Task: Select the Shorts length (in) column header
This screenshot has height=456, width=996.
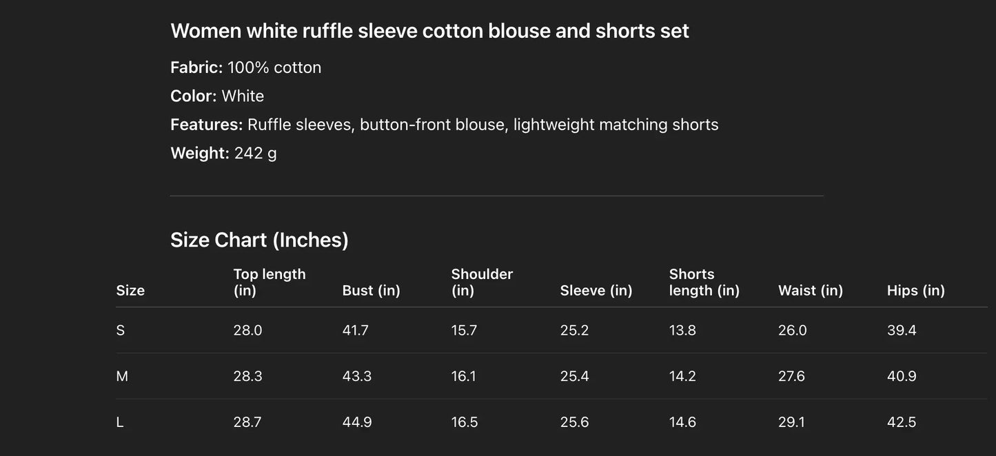Action: point(704,282)
